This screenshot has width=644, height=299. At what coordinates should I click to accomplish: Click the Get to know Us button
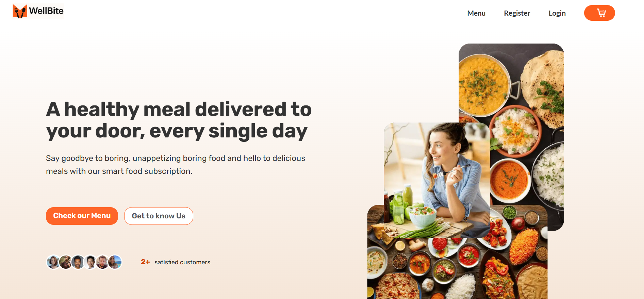point(159,216)
